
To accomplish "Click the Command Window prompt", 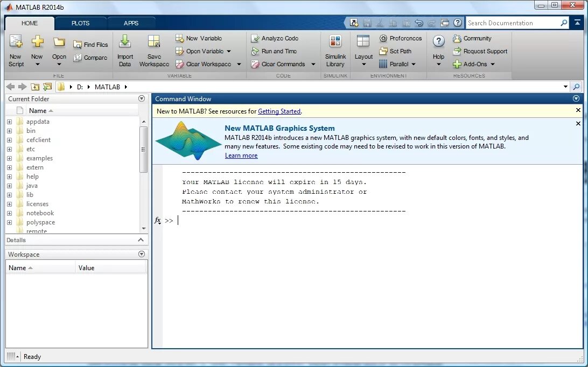I will pyautogui.click(x=169, y=221).
